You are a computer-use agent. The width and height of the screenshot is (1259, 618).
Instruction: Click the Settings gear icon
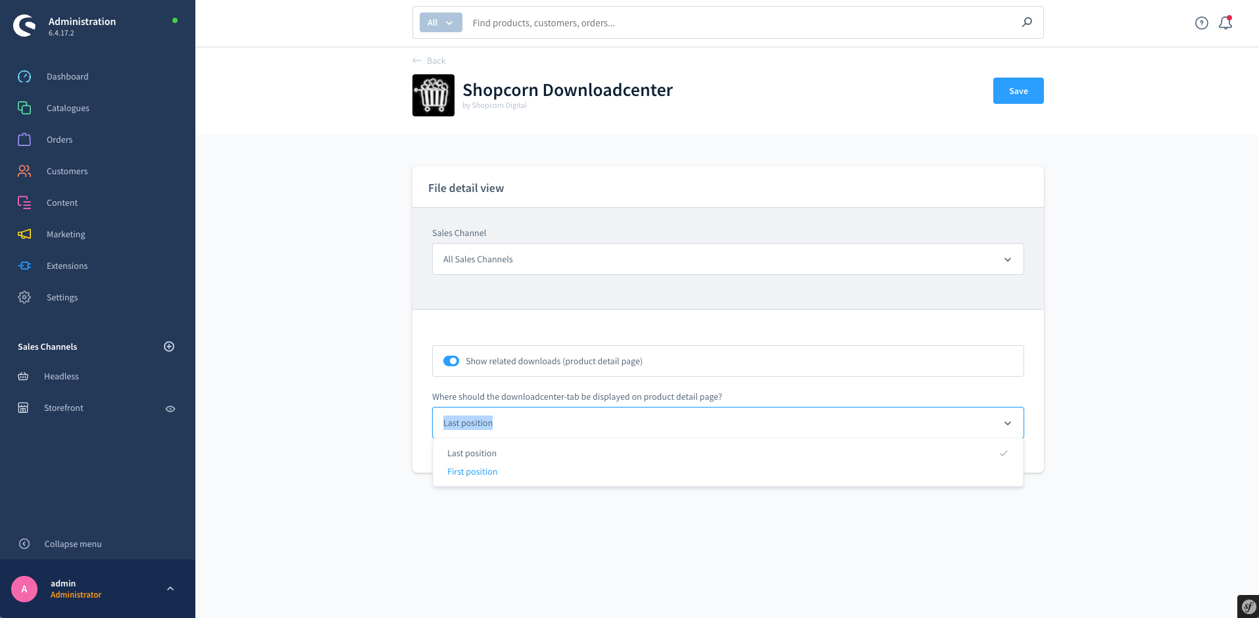pyautogui.click(x=24, y=297)
